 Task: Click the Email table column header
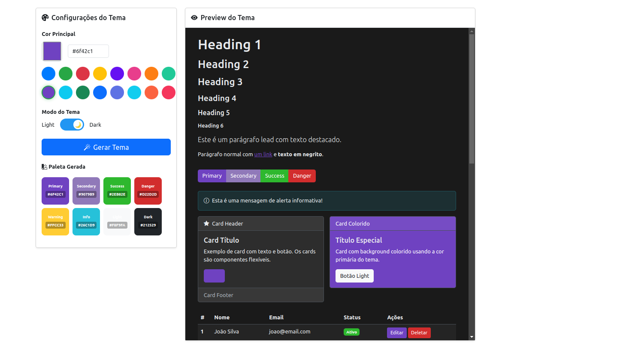tap(276, 318)
